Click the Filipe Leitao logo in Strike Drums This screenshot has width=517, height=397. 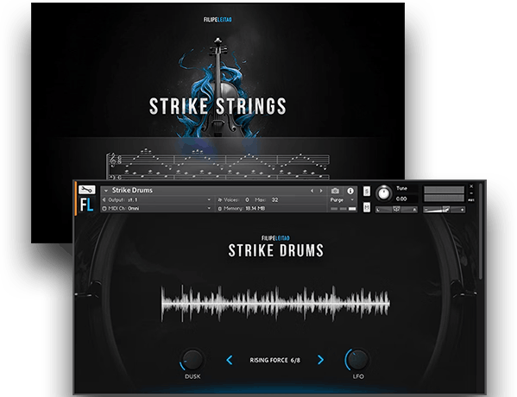pyautogui.click(x=275, y=237)
